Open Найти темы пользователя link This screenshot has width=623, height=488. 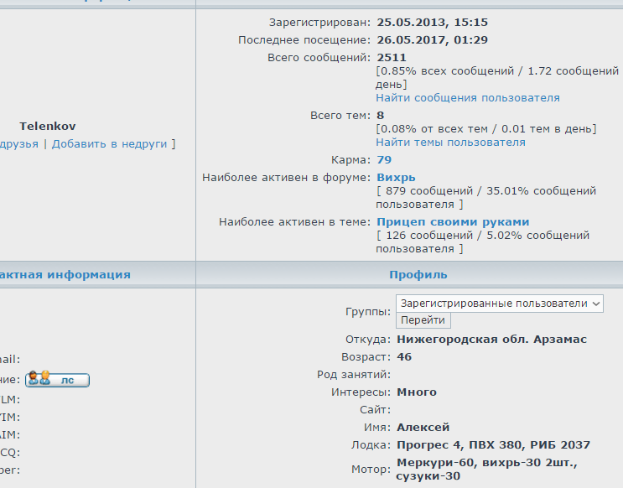point(450,143)
